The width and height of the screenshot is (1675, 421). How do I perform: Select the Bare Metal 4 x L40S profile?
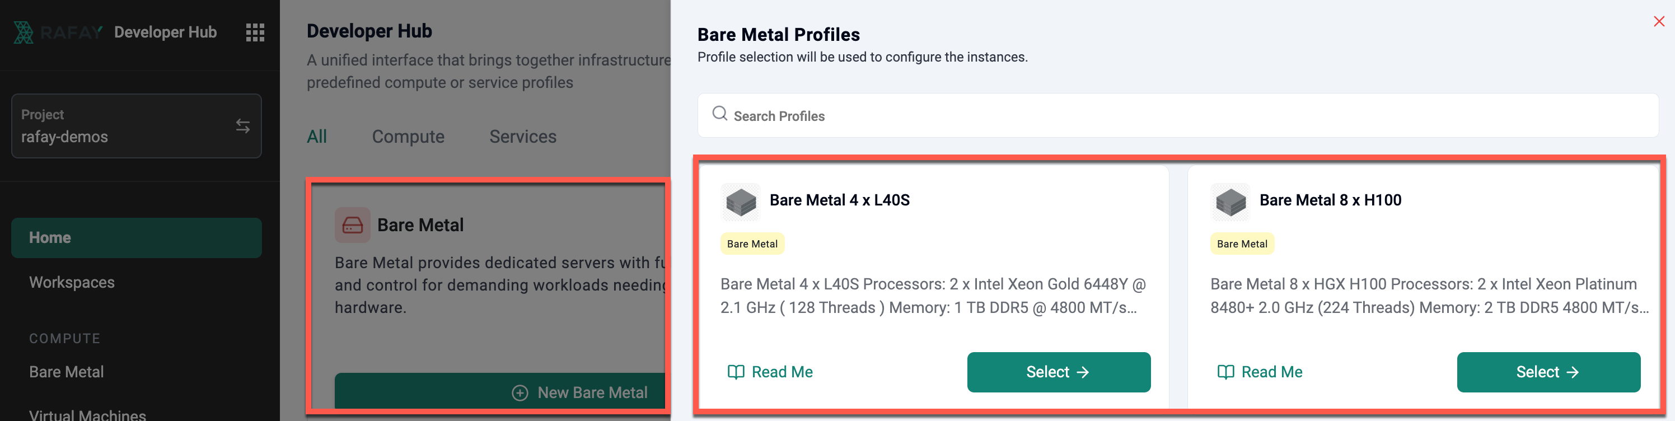click(x=1058, y=372)
